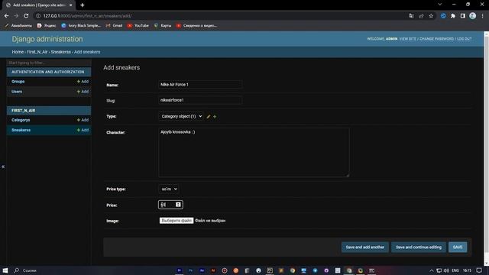The height and width of the screenshot is (275, 489).
Task: Collapse the sidebar with the double-arrow toggle
Action: point(3,167)
